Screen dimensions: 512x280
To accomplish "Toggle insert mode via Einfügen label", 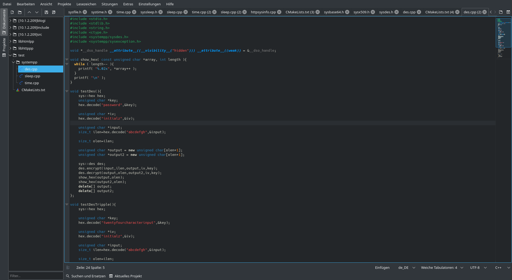I will point(382,267).
